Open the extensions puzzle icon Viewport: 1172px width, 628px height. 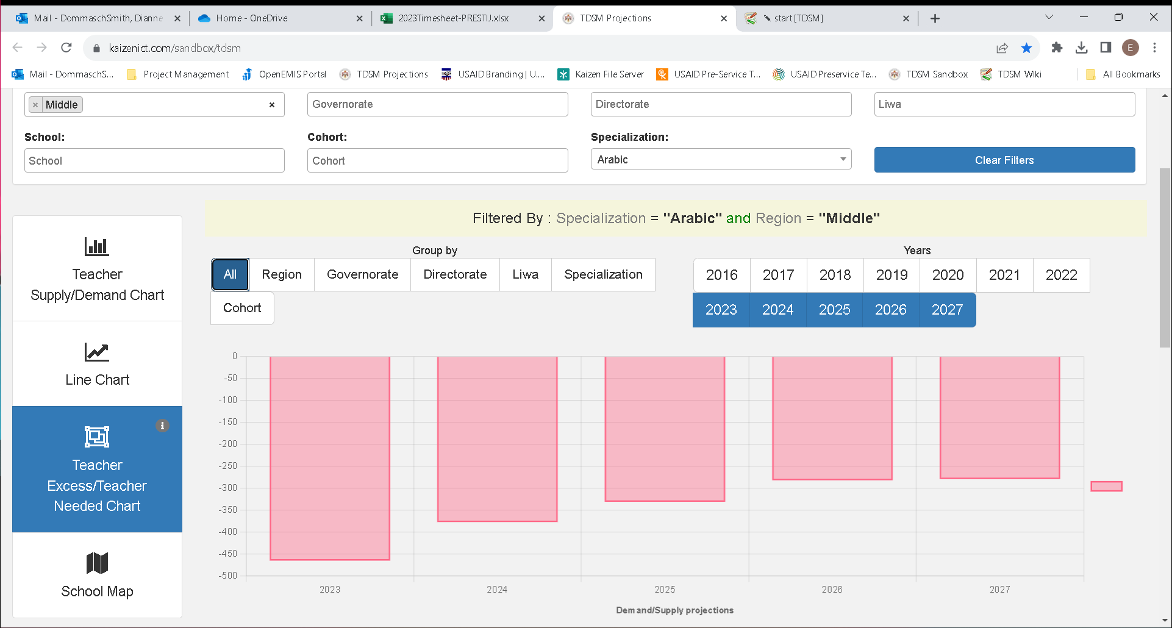tap(1057, 48)
